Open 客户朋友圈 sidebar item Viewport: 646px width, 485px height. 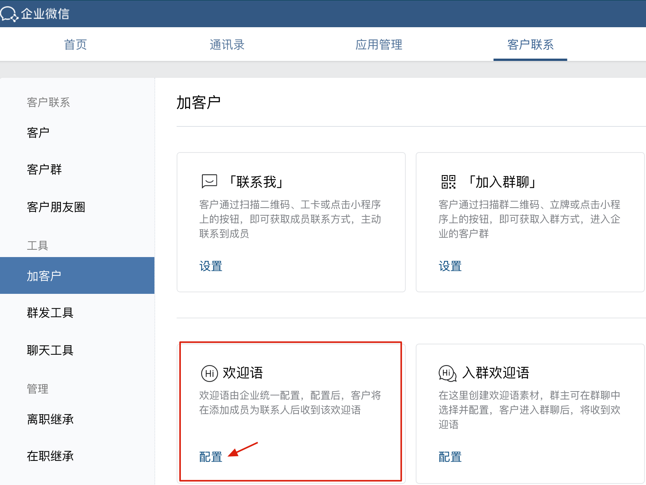(x=56, y=207)
